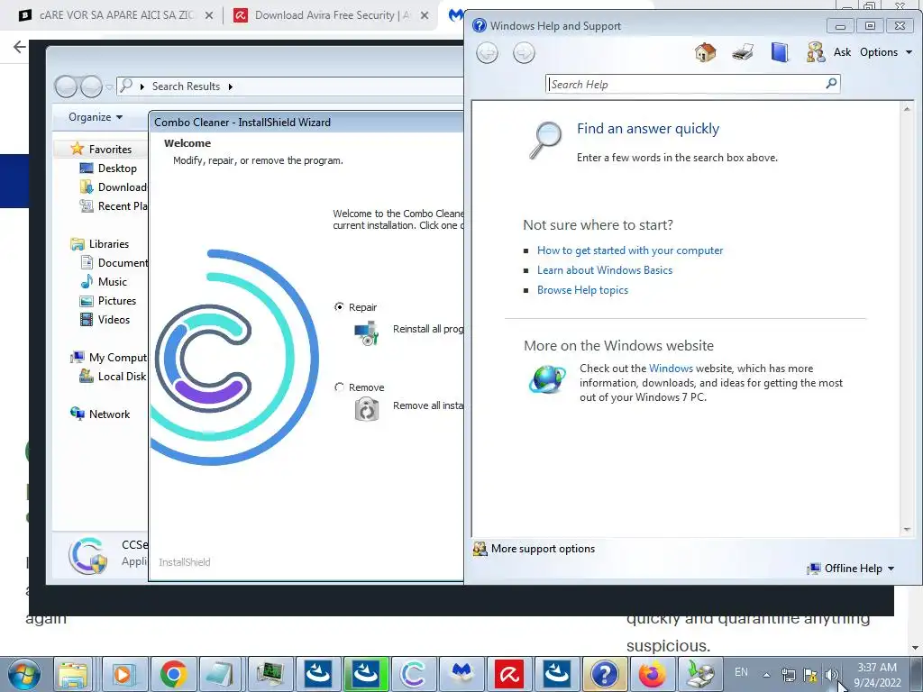Click the Search Help magnifier button
This screenshot has width=923, height=692.
pos(831,84)
